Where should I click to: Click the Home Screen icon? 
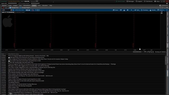(x=120, y=1)
